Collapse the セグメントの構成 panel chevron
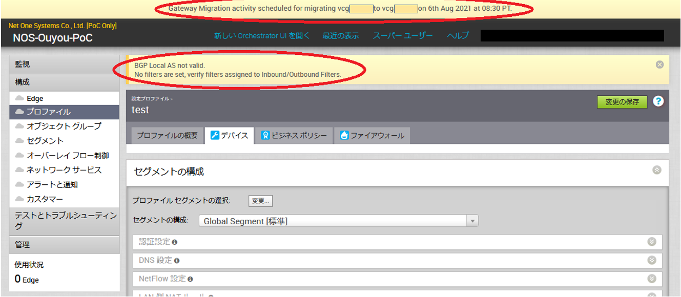 [657, 170]
